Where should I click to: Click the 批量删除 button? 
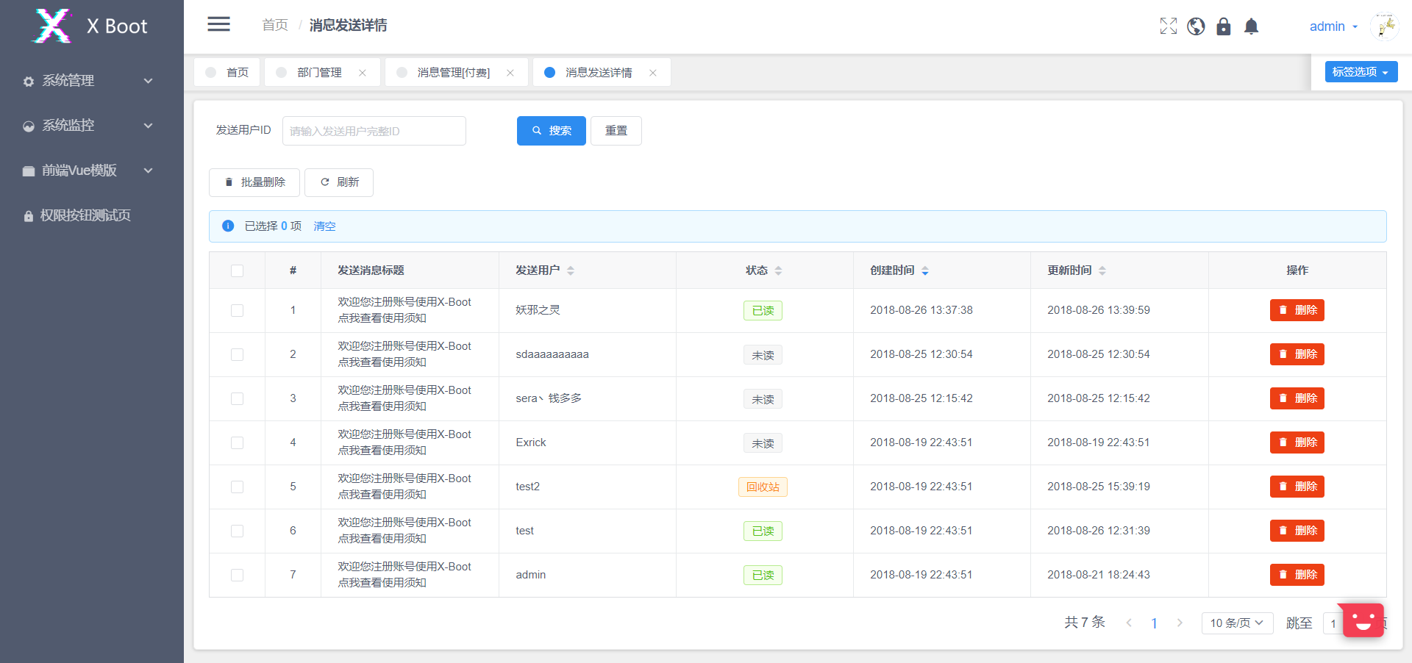coord(254,182)
